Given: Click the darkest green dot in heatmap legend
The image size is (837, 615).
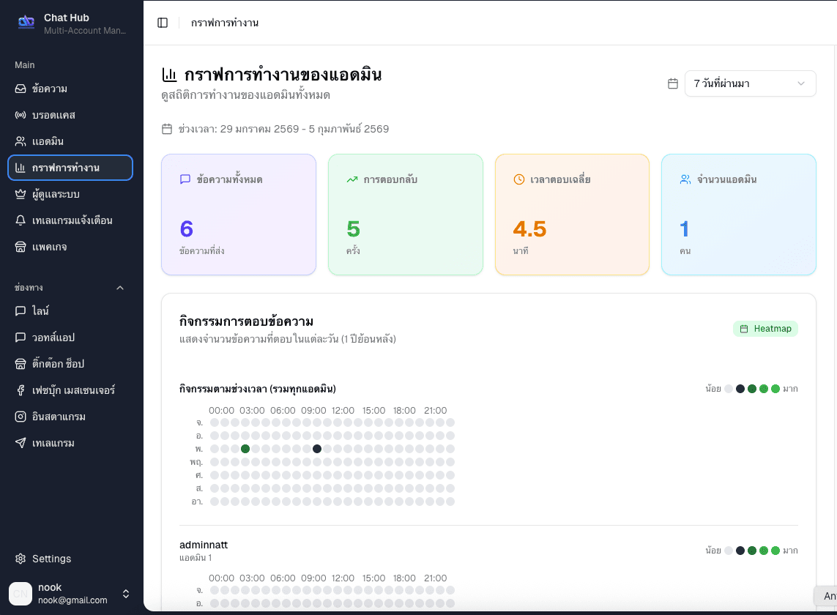Looking at the screenshot, I should pos(752,389).
